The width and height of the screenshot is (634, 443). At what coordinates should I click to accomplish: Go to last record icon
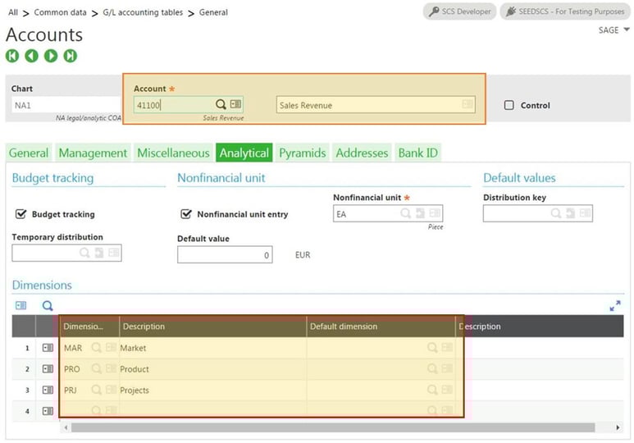click(x=71, y=56)
